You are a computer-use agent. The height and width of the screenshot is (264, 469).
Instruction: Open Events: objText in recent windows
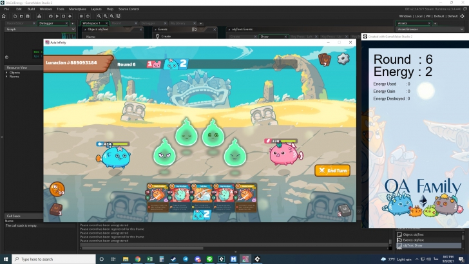point(428,240)
